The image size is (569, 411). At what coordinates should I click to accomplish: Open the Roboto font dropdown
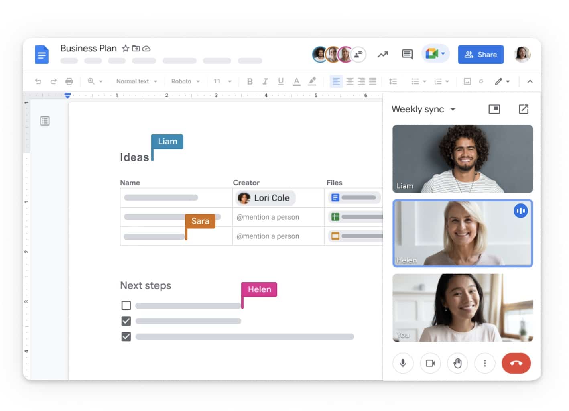(x=185, y=81)
